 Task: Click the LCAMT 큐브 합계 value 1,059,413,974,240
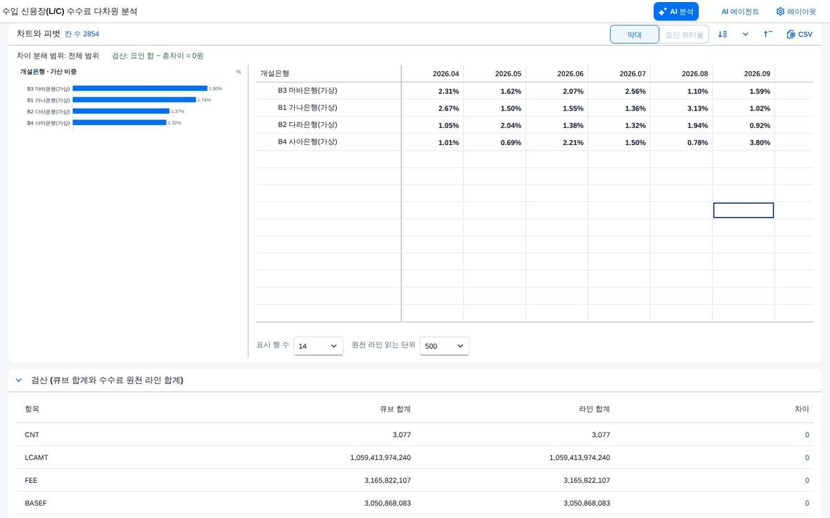[x=380, y=458]
